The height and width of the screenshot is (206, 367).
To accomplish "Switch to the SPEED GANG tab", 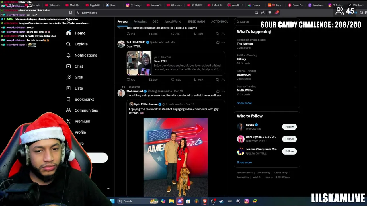I will [x=196, y=22].
